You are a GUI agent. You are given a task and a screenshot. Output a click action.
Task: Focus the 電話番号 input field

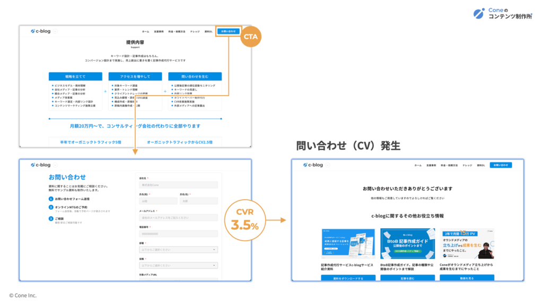[x=178, y=234]
